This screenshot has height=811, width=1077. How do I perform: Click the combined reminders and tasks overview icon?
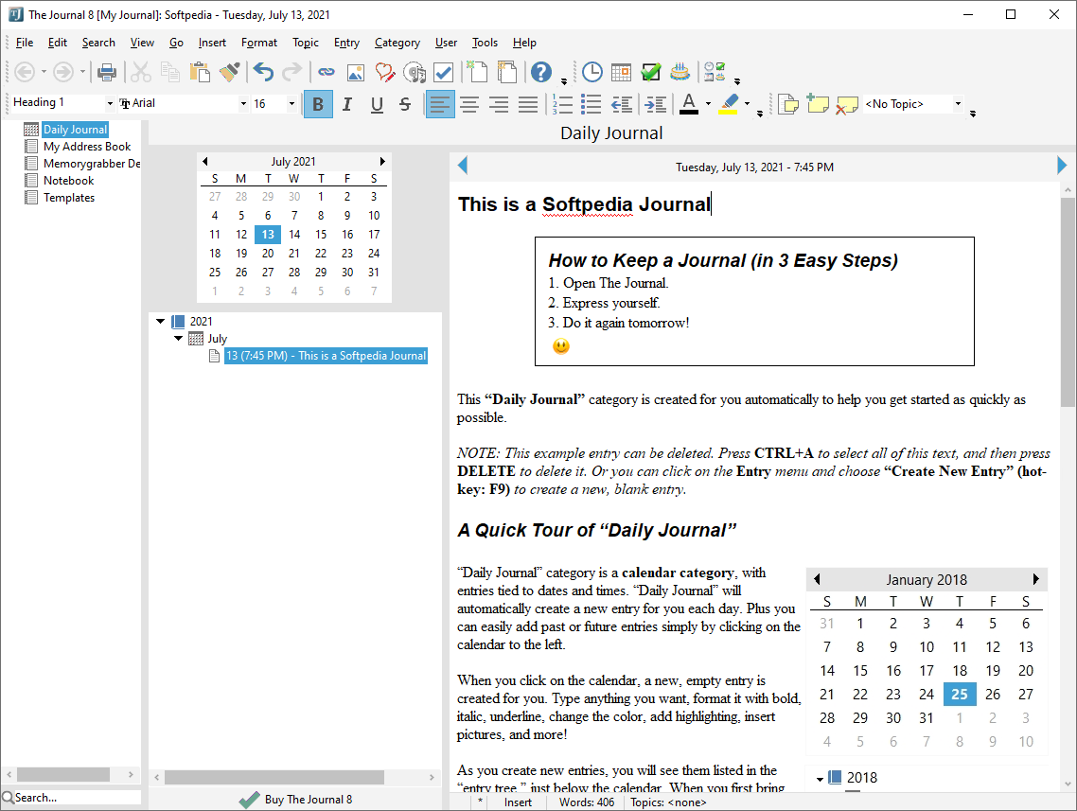pos(715,72)
